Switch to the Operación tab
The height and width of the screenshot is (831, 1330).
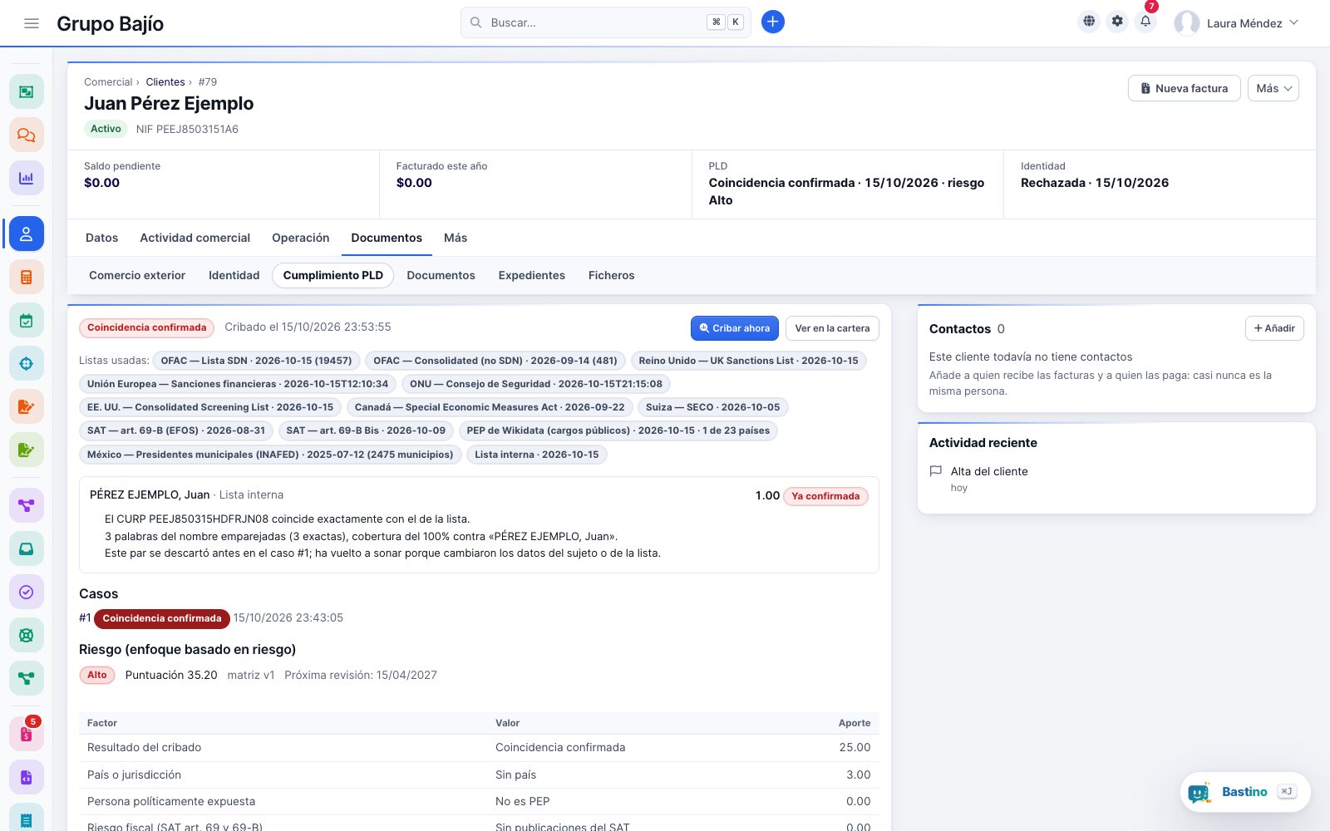pyautogui.click(x=301, y=238)
